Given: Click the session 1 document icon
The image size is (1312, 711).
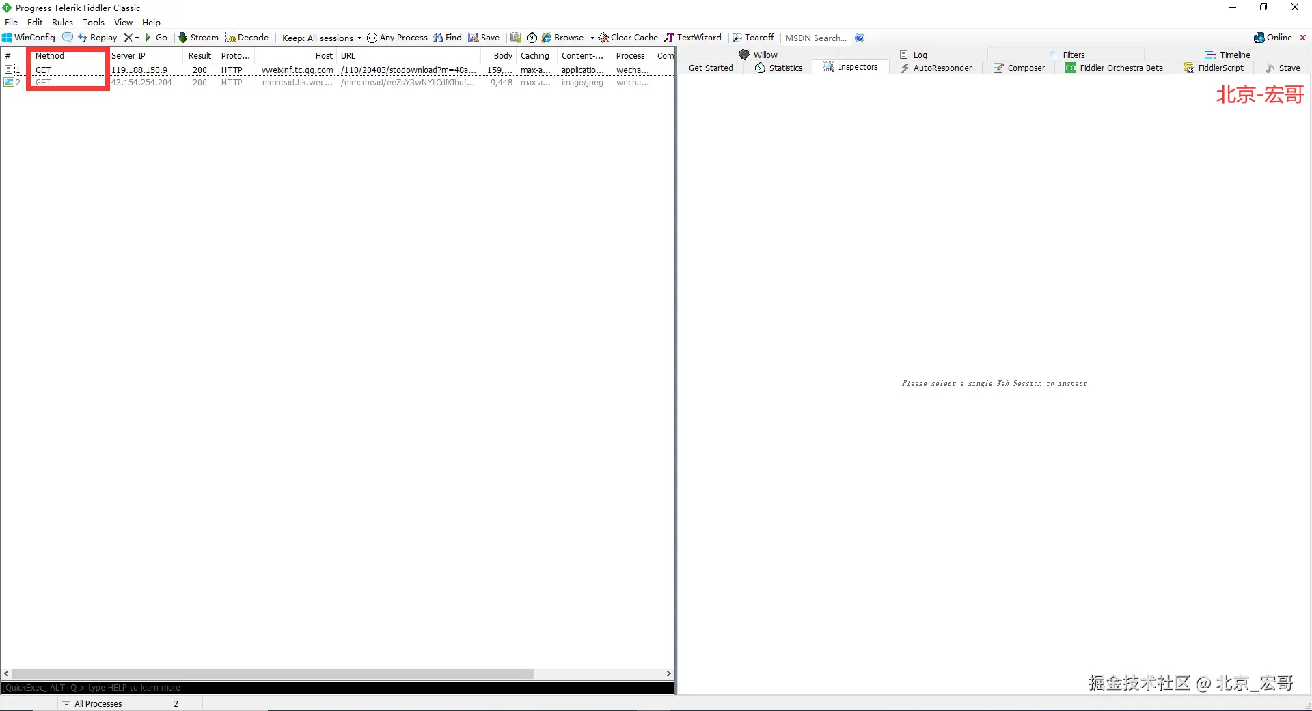Looking at the screenshot, I should tap(8, 70).
